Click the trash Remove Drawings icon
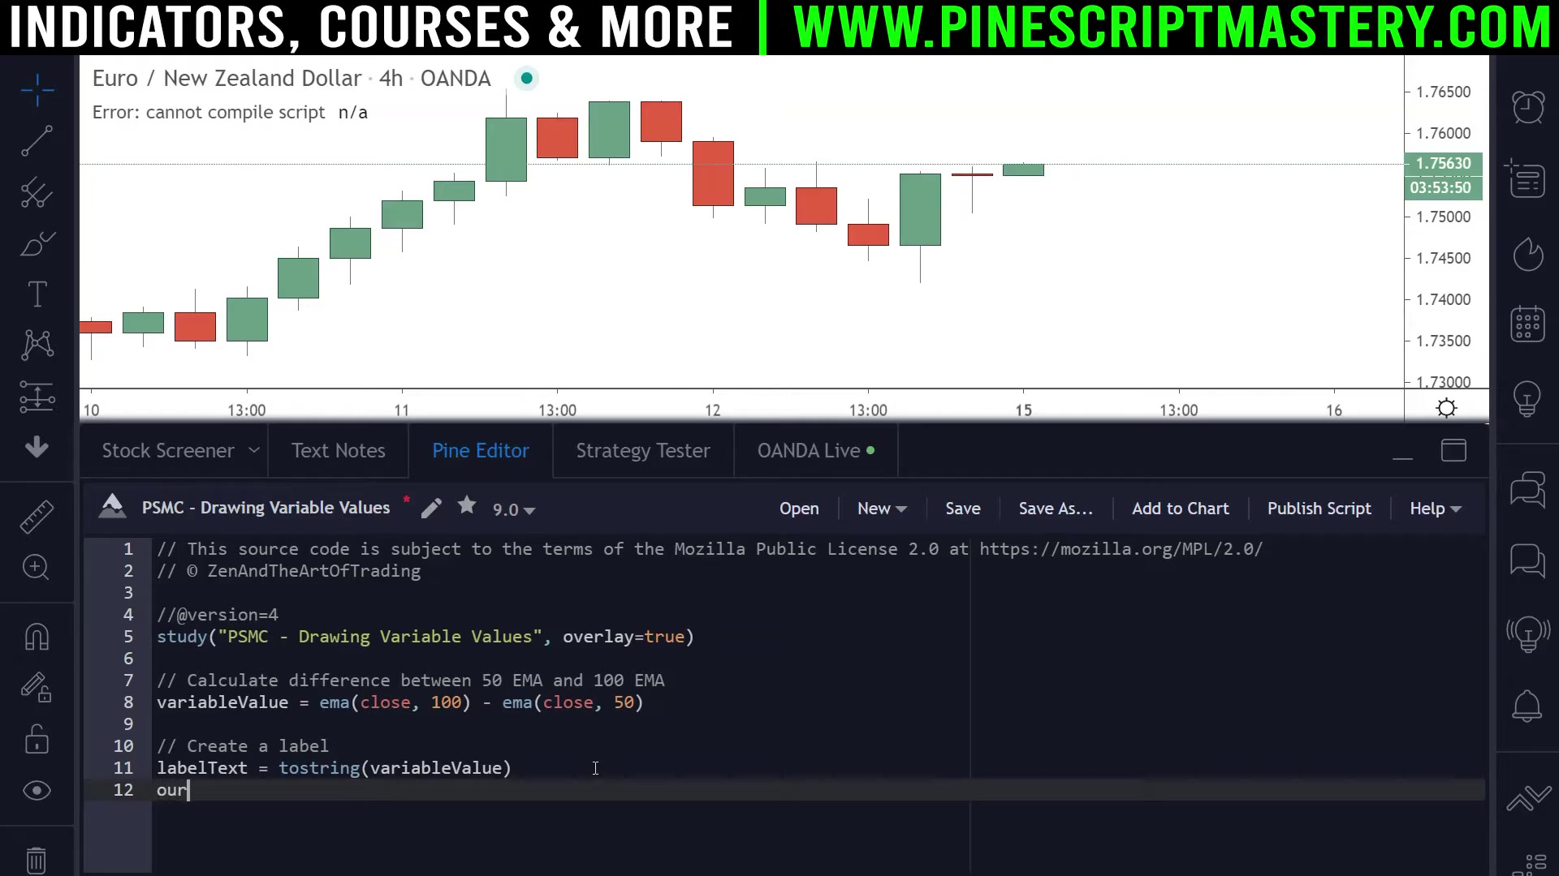1559x876 pixels. point(37,860)
